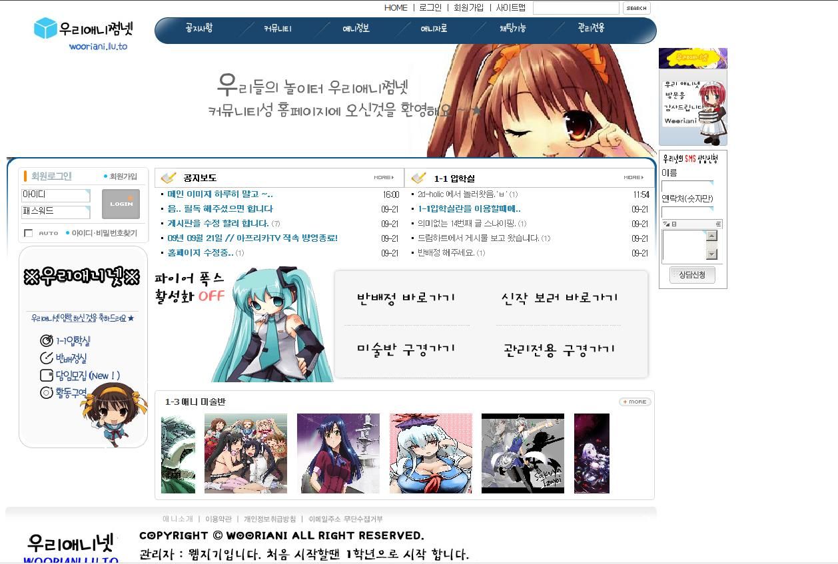Open the group of girls gallery thumbnail
This screenshot has height=564, width=838.
[x=246, y=453]
